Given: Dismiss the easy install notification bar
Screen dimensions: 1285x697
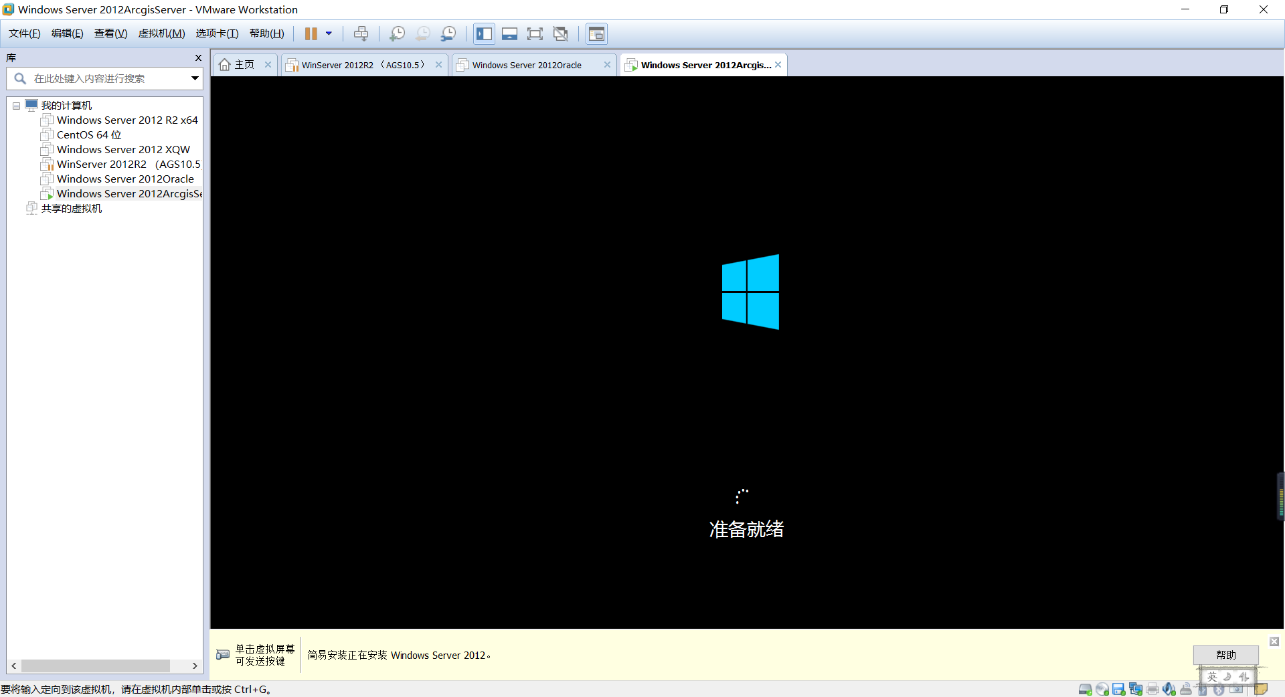Looking at the screenshot, I should (1274, 641).
